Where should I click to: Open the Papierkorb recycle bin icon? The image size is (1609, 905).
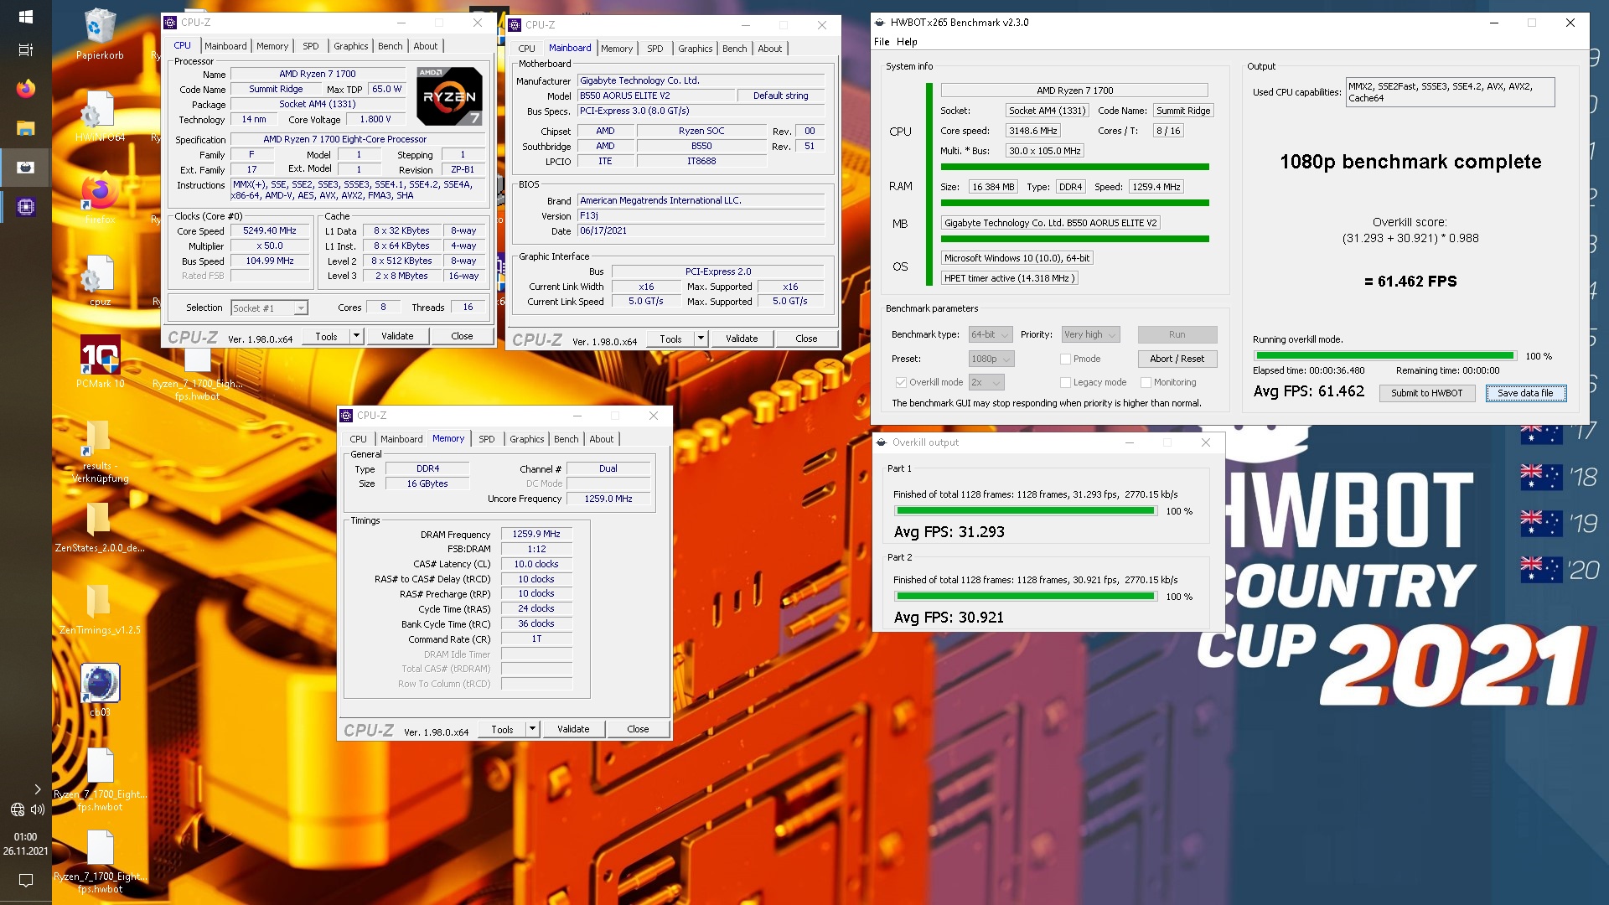[100, 34]
